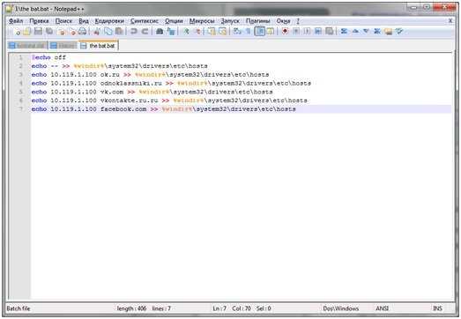Click the Cut scissors icon
The width and height of the screenshot is (461, 319).
tap(96, 32)
